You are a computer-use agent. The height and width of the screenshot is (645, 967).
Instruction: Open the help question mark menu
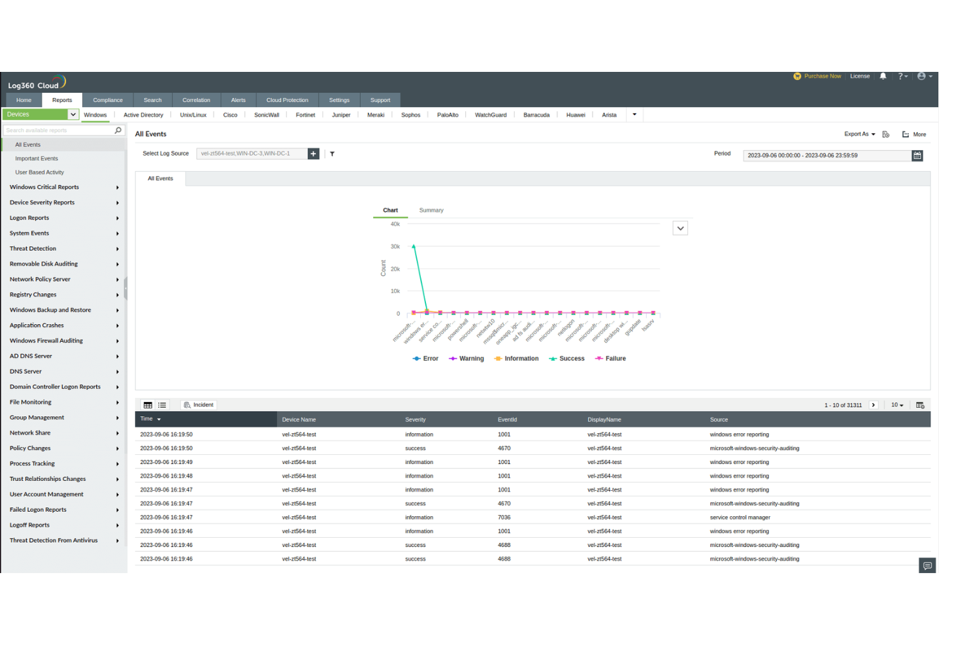(902, 76)
